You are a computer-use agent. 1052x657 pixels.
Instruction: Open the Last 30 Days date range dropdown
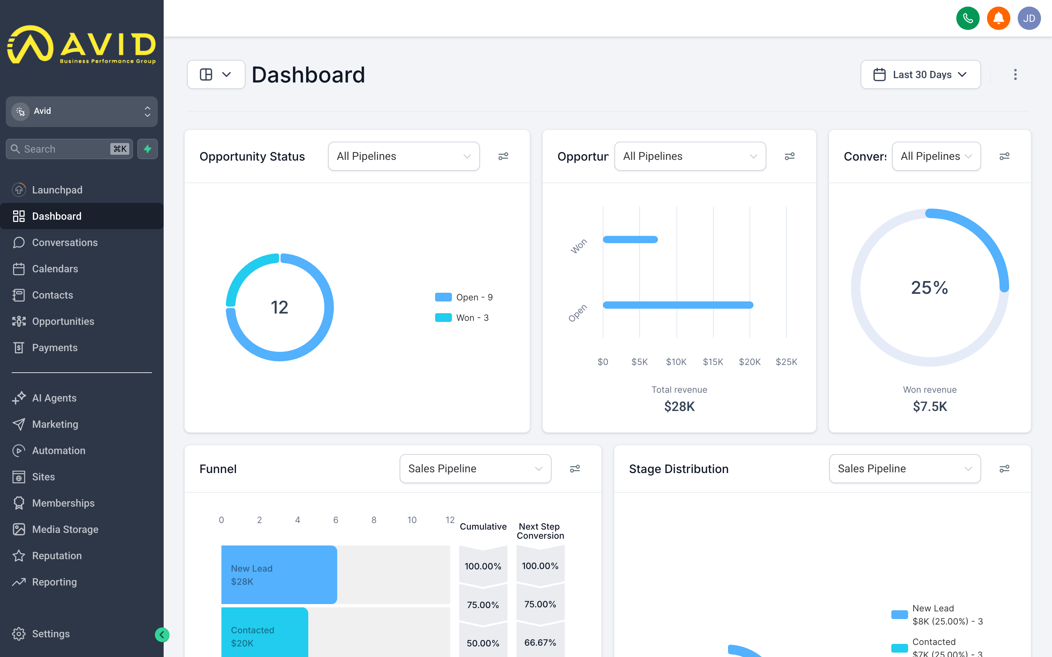(921, 75)
